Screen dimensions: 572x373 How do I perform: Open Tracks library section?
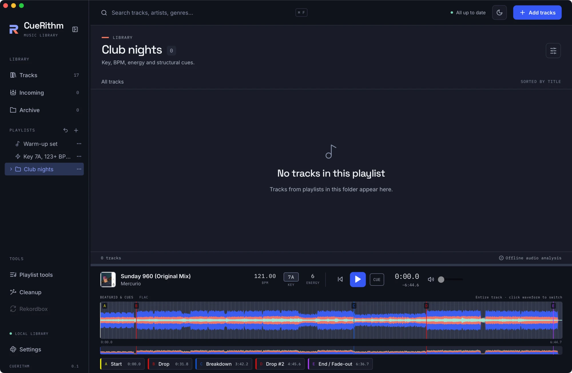click(x=44, y=75)
